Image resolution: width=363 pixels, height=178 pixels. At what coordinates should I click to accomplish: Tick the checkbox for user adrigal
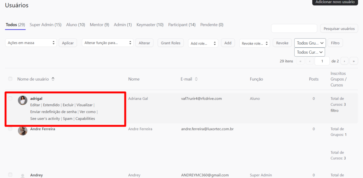(10, 98)
